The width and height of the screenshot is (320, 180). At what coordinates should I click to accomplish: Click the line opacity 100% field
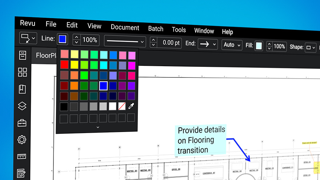coord(90,40)
